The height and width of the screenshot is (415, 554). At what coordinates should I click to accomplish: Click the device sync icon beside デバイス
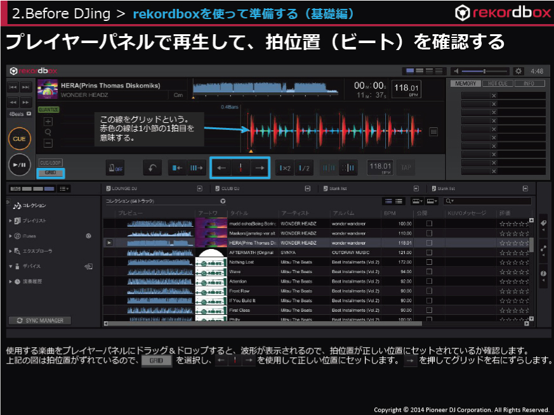[x=88, y=267]
